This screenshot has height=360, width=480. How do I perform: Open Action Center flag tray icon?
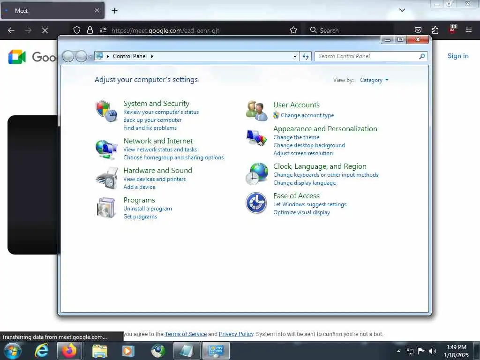(x=421, y=351)
